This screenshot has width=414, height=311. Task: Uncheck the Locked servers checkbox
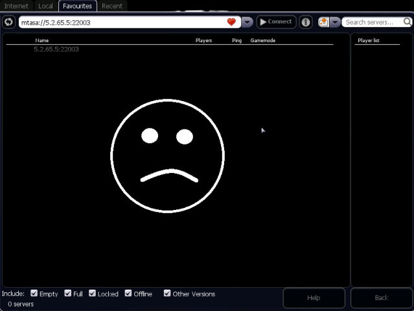pyautogui.click(x=93, y=294)
